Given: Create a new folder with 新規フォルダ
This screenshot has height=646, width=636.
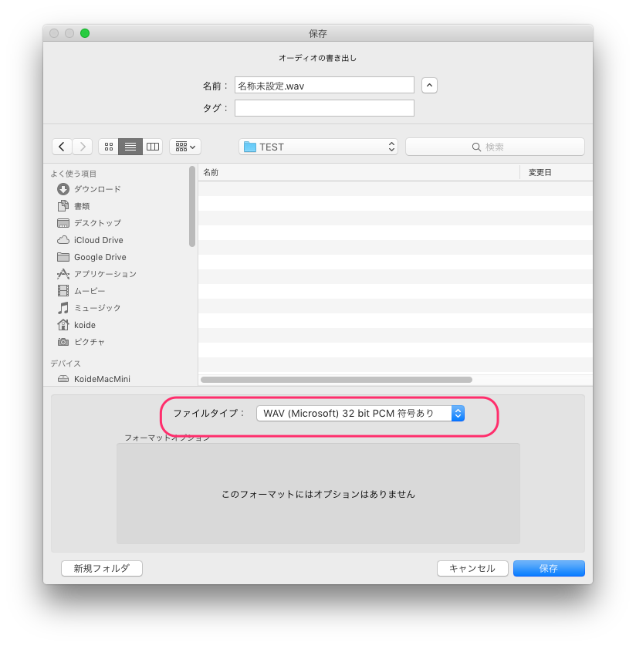Looking at the screenshot, I should click(101, 568).
